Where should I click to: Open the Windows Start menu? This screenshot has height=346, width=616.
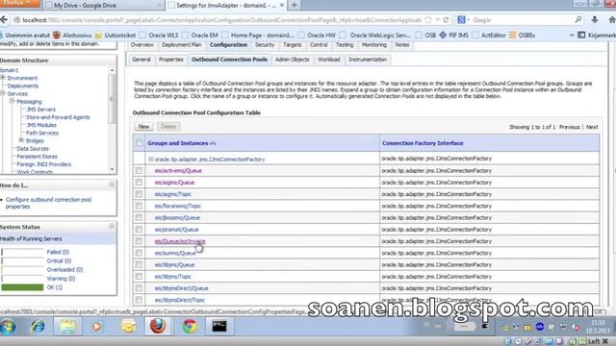tap(8, 327)
